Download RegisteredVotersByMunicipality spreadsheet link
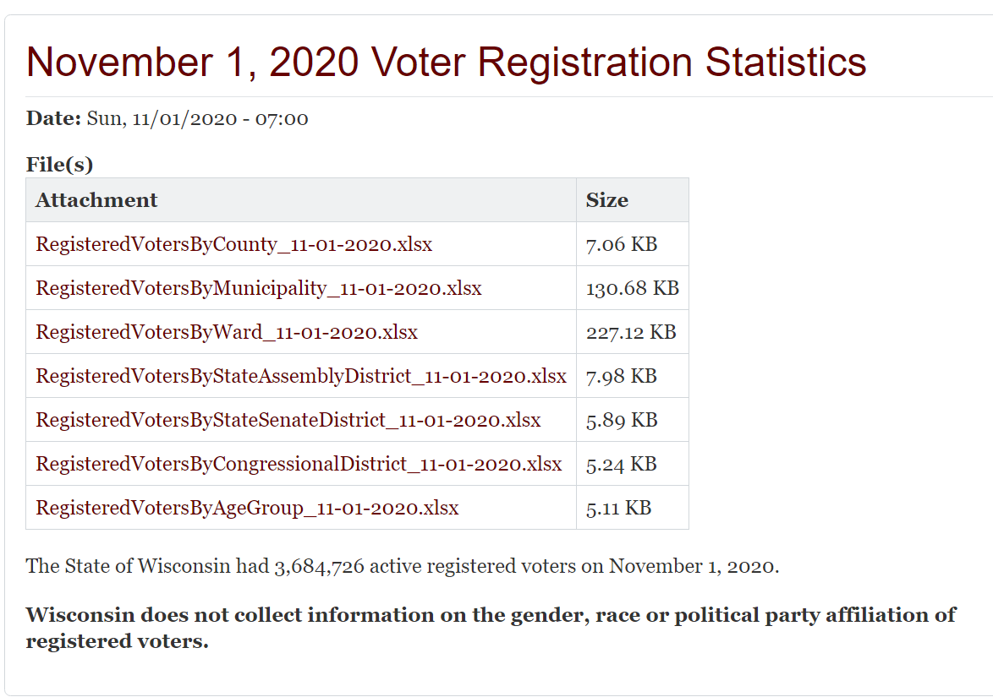The image size is (993, 697). (258, 289)
